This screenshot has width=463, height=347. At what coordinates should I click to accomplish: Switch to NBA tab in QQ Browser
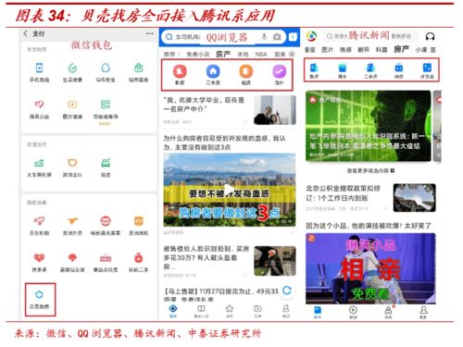[x=261, y=55]
